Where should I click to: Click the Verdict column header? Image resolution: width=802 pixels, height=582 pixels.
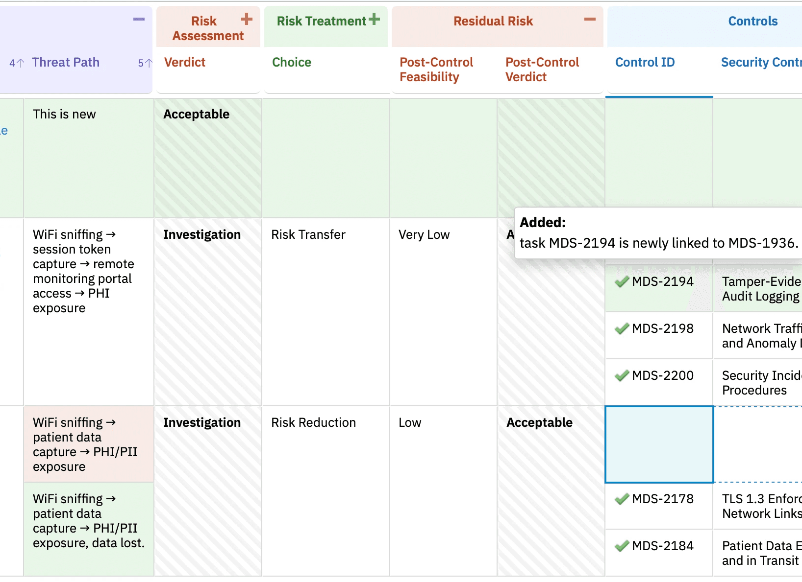tap(185, 62)
